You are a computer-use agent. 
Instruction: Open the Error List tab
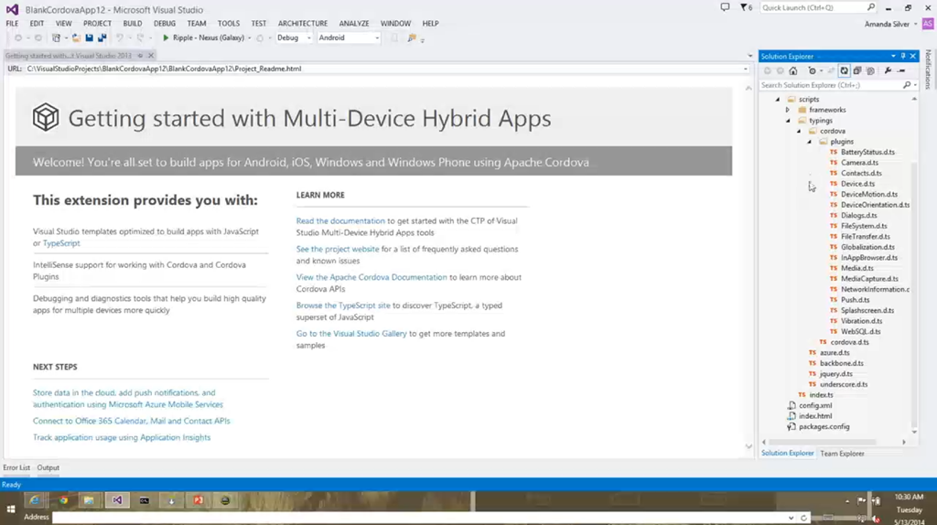point(16,467)
